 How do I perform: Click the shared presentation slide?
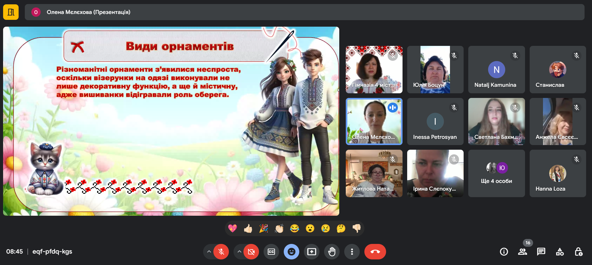tap(171, 121)
